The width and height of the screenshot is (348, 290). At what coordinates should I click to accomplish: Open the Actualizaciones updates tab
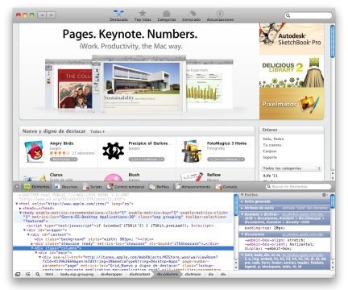[220, 15]
